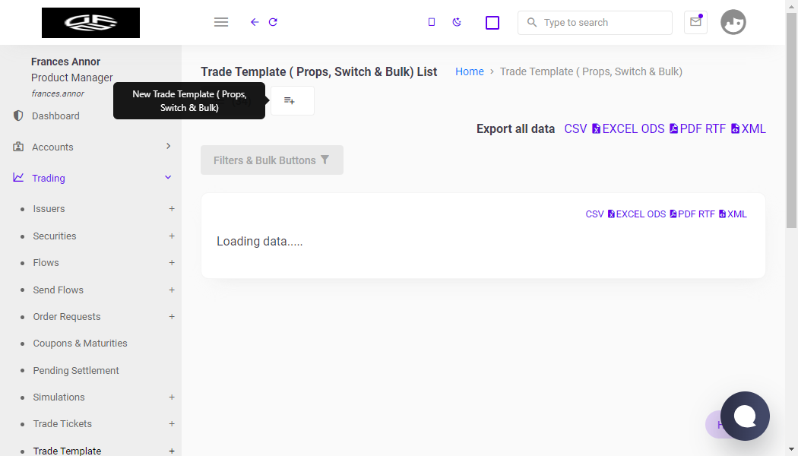Screen dimensions: 798x456
Task: Open Trade Tickets submenu item
Action: point(62,424)
